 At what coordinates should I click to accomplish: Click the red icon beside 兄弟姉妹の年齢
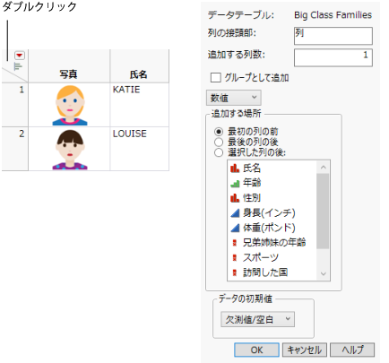coord(235,243)
